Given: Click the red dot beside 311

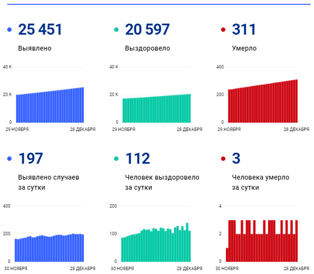Looking at the screenshot, I should pyautogui.click(x=223, y=30).
